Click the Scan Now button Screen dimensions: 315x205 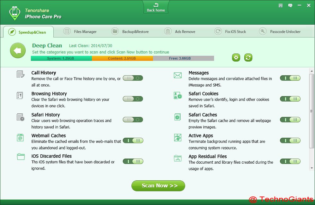click(158, 186)
